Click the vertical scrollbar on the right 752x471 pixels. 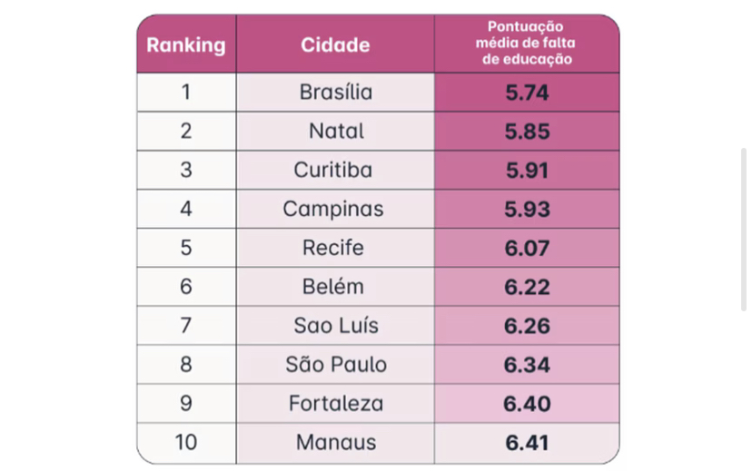coord(743,230)
